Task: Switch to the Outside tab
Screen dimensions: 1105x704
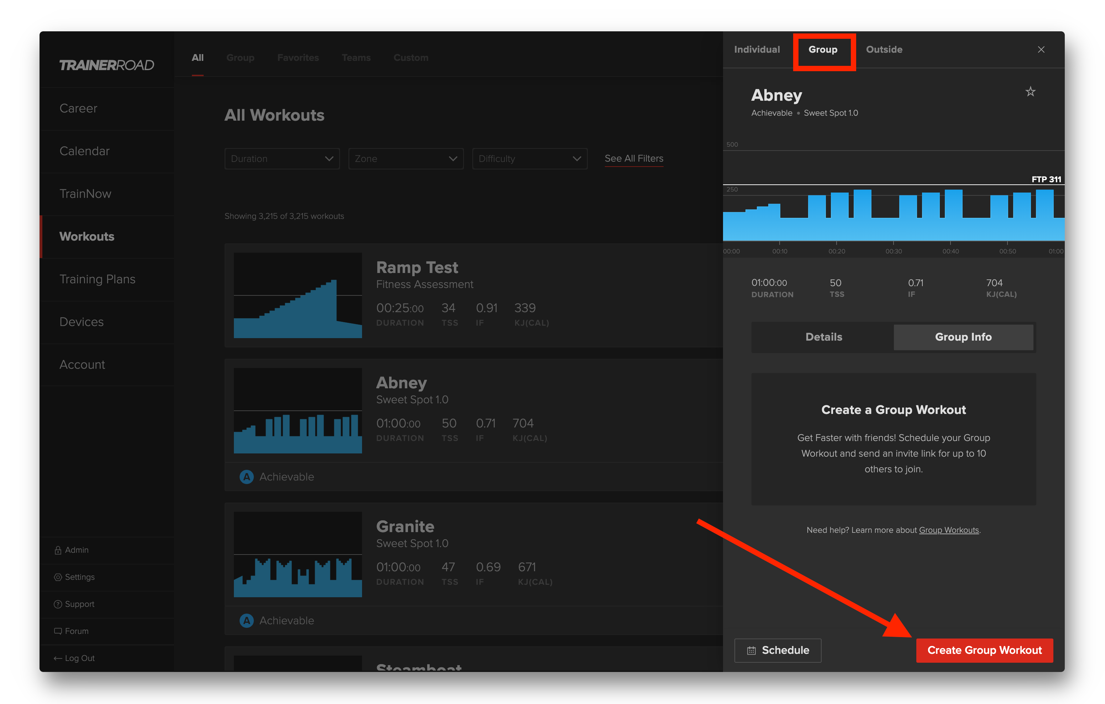Action: [884, 49]
